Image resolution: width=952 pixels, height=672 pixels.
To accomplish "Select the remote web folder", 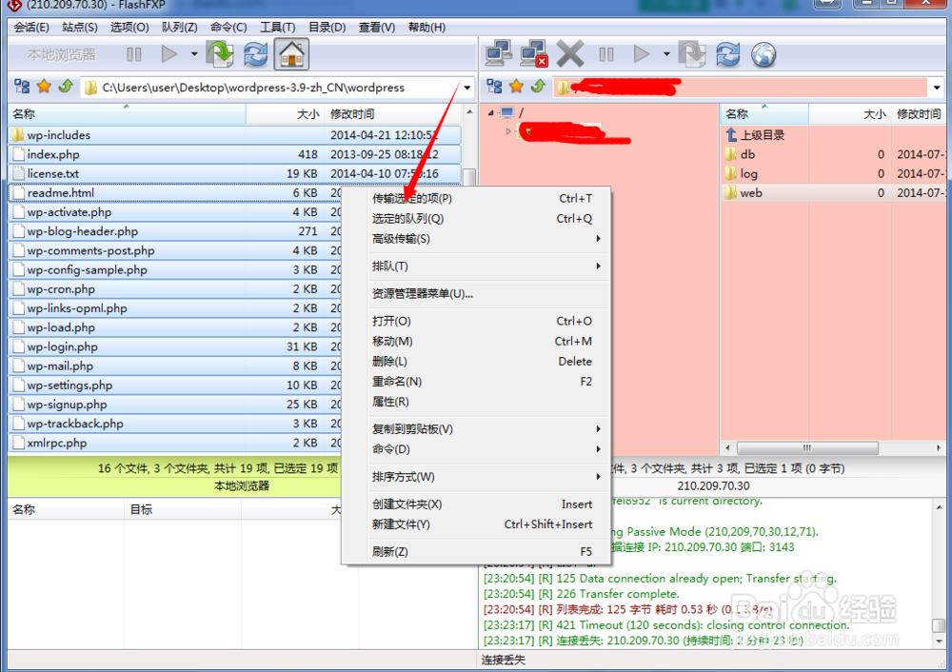I will click(834, 193).
